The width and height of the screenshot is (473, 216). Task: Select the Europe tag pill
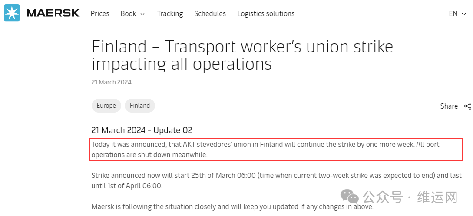106,106
